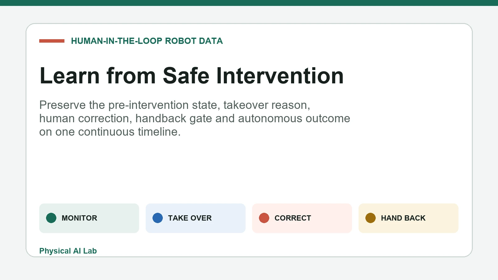Screen dimensions: 498x280
Task: Open the Physical AI Lab footer link
Action: tap(68, 251)
